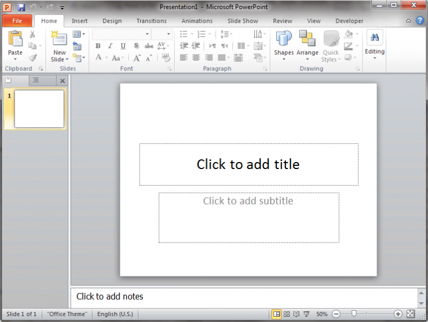Screen dimensions: 428x322
Task: Open the File backstage menu
Action: (17, 21)
